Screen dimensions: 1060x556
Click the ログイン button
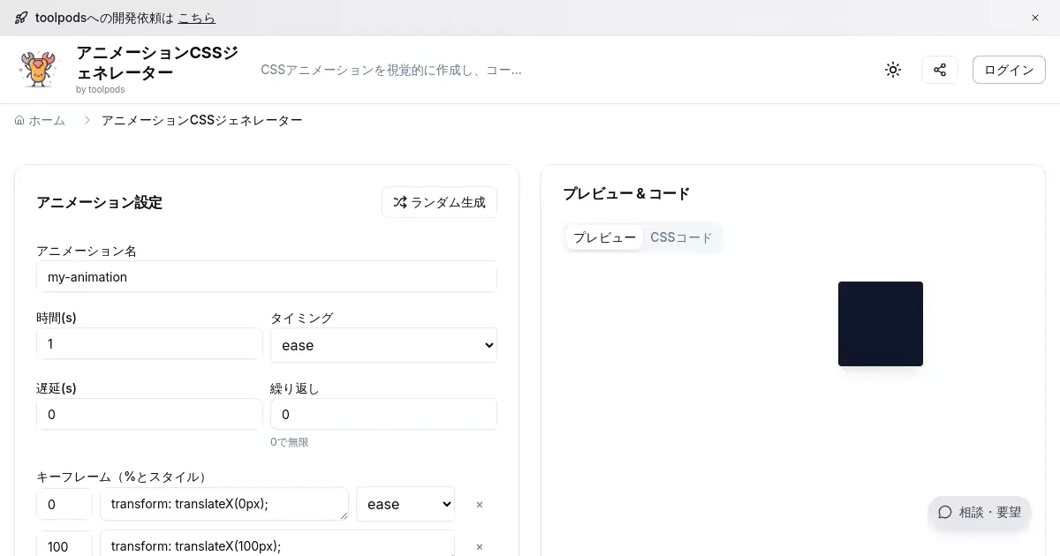tap(1009, 70)
